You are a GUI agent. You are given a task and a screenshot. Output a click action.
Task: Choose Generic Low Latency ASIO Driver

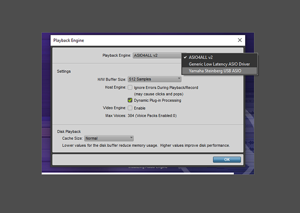tap(219, 64)
